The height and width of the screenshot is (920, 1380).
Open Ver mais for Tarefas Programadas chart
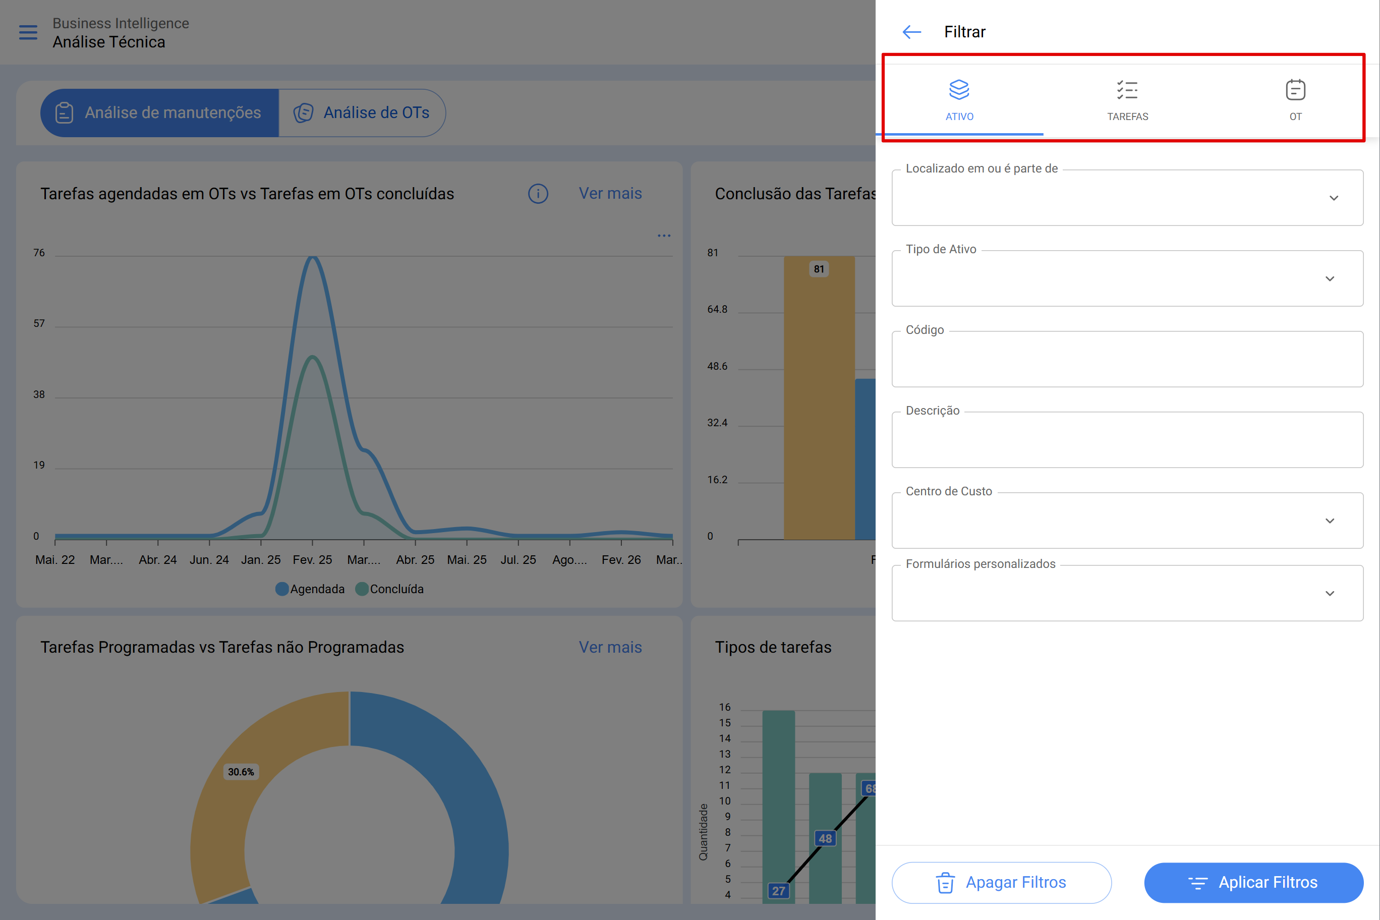(610, 647)
